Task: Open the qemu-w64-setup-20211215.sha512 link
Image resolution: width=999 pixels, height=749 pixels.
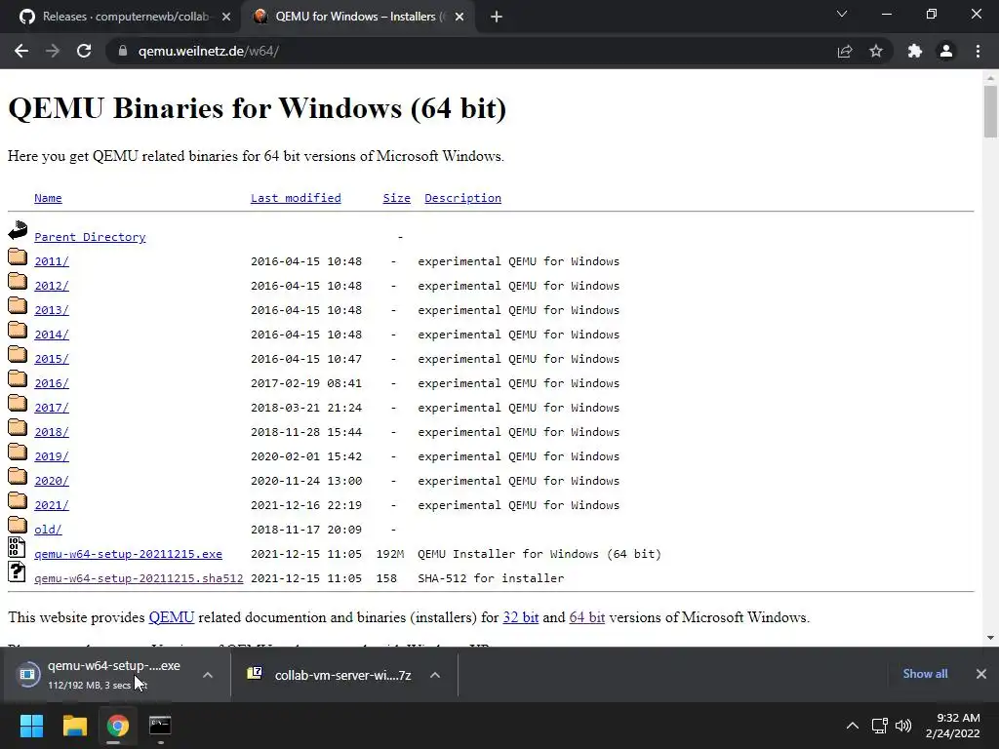Action: click(139, 578)
